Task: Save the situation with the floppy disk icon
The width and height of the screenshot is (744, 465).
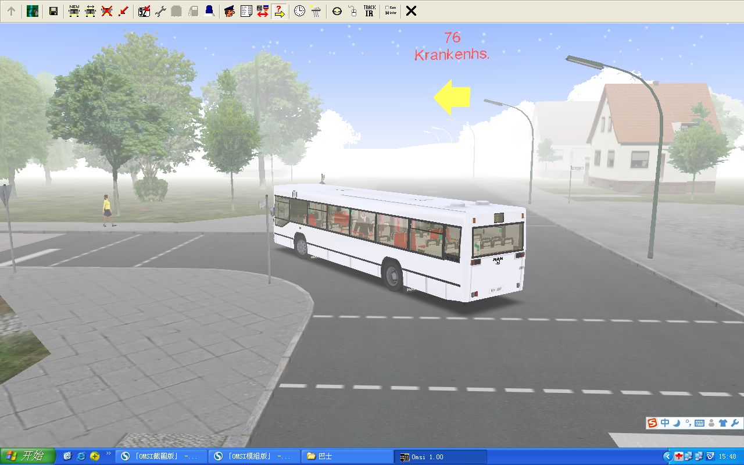Action: (53, 10)
